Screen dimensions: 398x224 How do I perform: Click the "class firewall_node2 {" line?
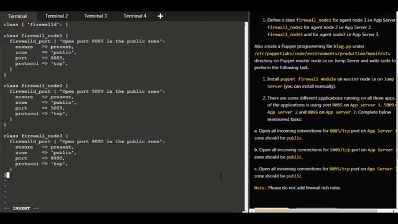coord(36,86)
